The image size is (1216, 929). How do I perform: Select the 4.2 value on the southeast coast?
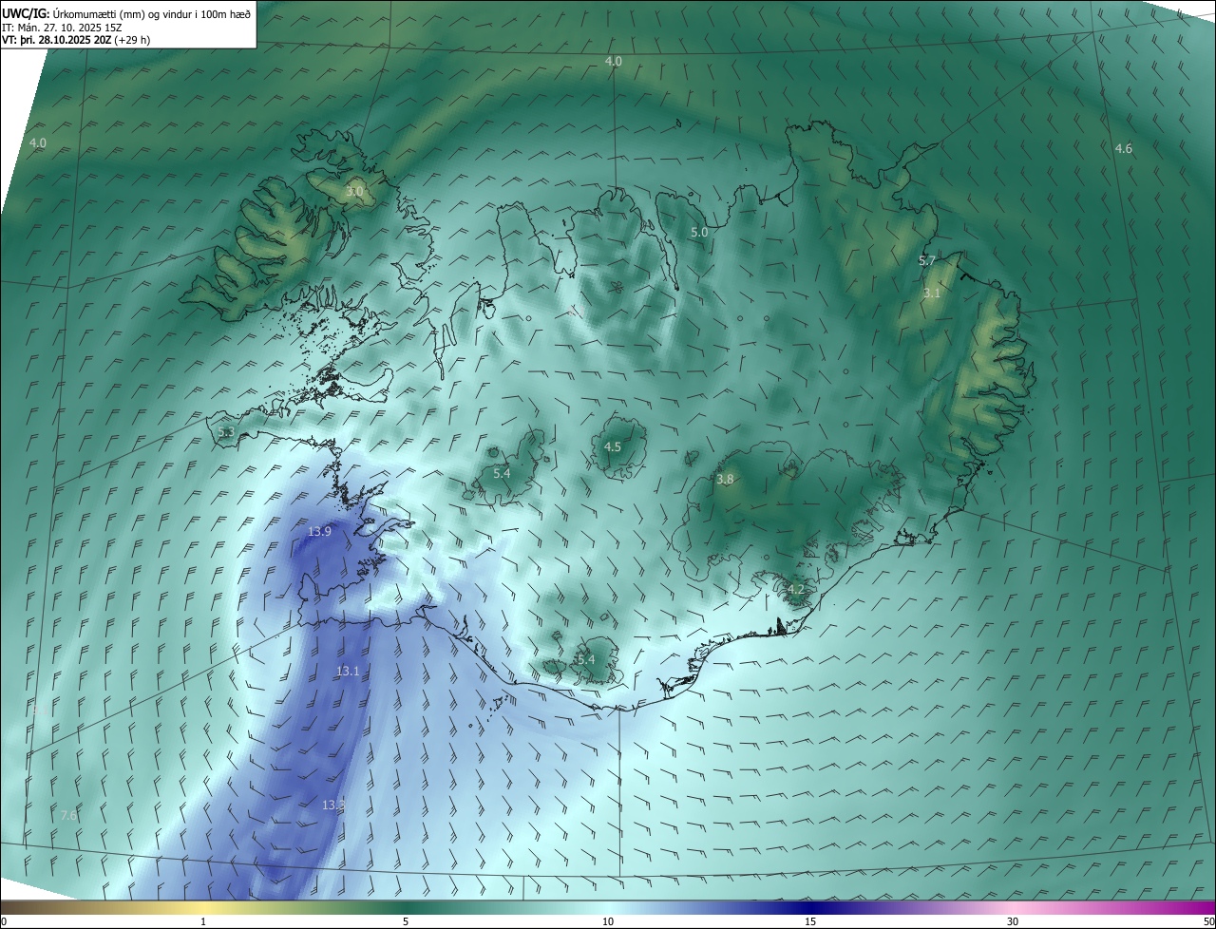pos(796,589)
